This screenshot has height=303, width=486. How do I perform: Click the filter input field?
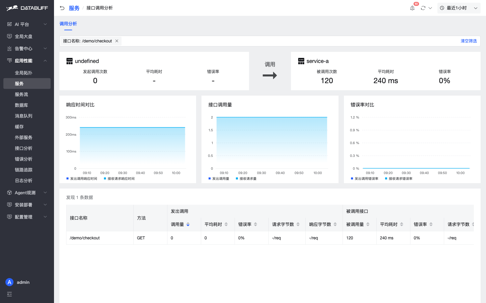coord(270,41)
